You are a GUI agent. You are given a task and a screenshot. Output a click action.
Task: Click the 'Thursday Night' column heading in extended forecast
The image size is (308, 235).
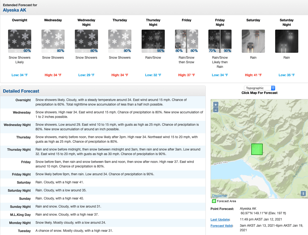[153, 22]
